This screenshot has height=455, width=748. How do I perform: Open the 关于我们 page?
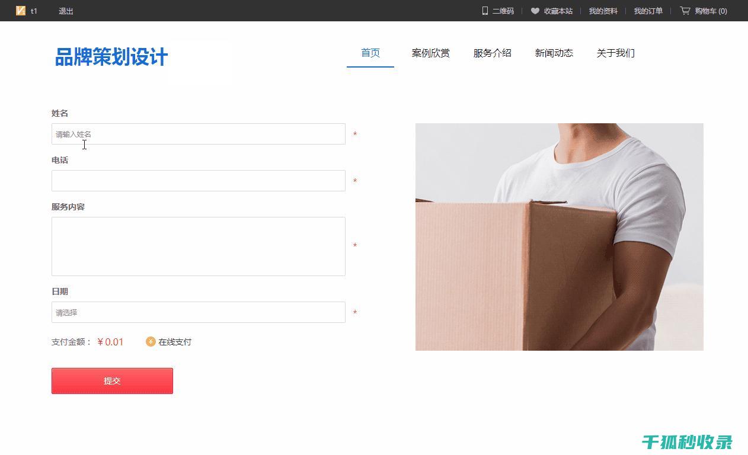pos(616,53)
